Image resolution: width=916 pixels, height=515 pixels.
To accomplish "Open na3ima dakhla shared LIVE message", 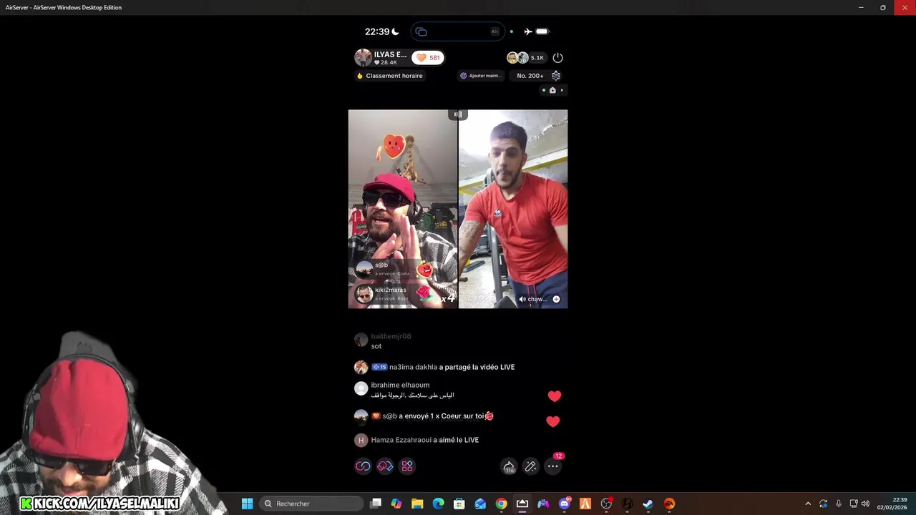I will (434, 367).
